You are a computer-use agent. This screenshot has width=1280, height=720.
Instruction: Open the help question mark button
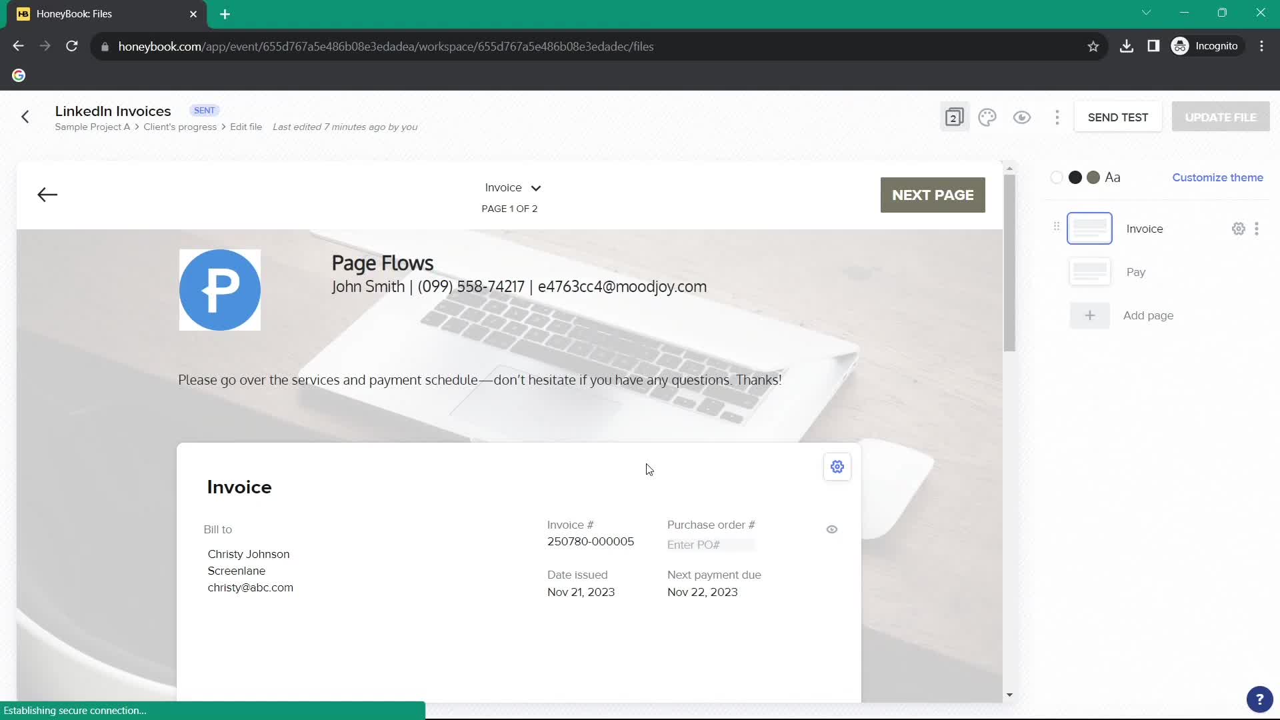pyautogui.click(x=1259, y=699)
